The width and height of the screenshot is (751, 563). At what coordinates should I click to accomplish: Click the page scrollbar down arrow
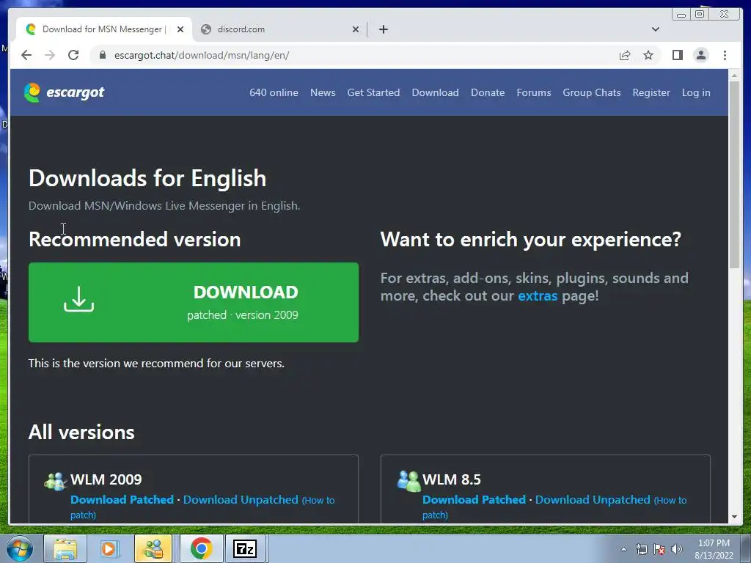[734, 517]
